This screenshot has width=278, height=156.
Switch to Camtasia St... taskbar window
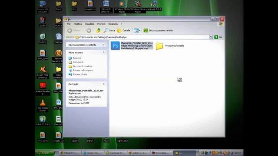[116, 153]
